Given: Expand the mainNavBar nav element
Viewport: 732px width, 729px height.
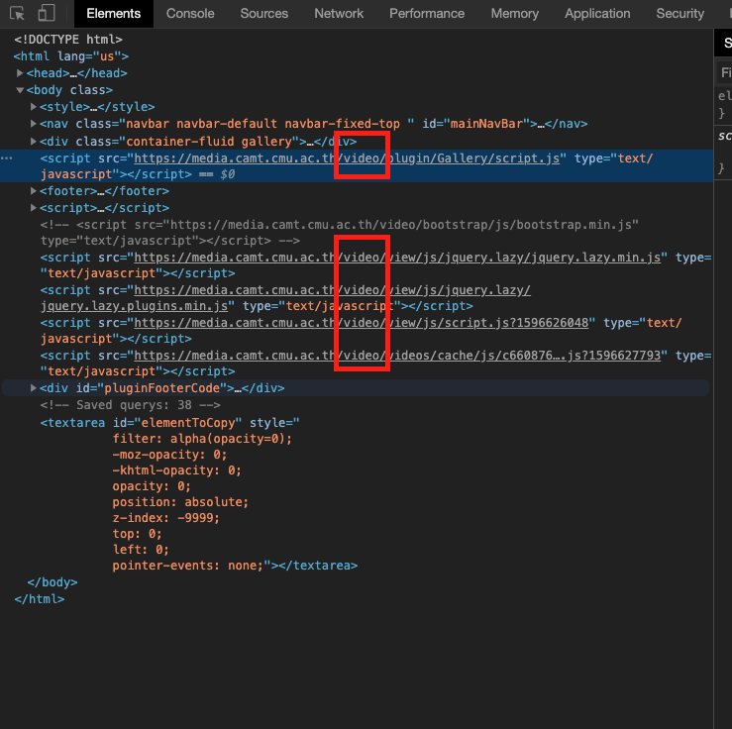Looking at the screenshot, I should (33, 124).
